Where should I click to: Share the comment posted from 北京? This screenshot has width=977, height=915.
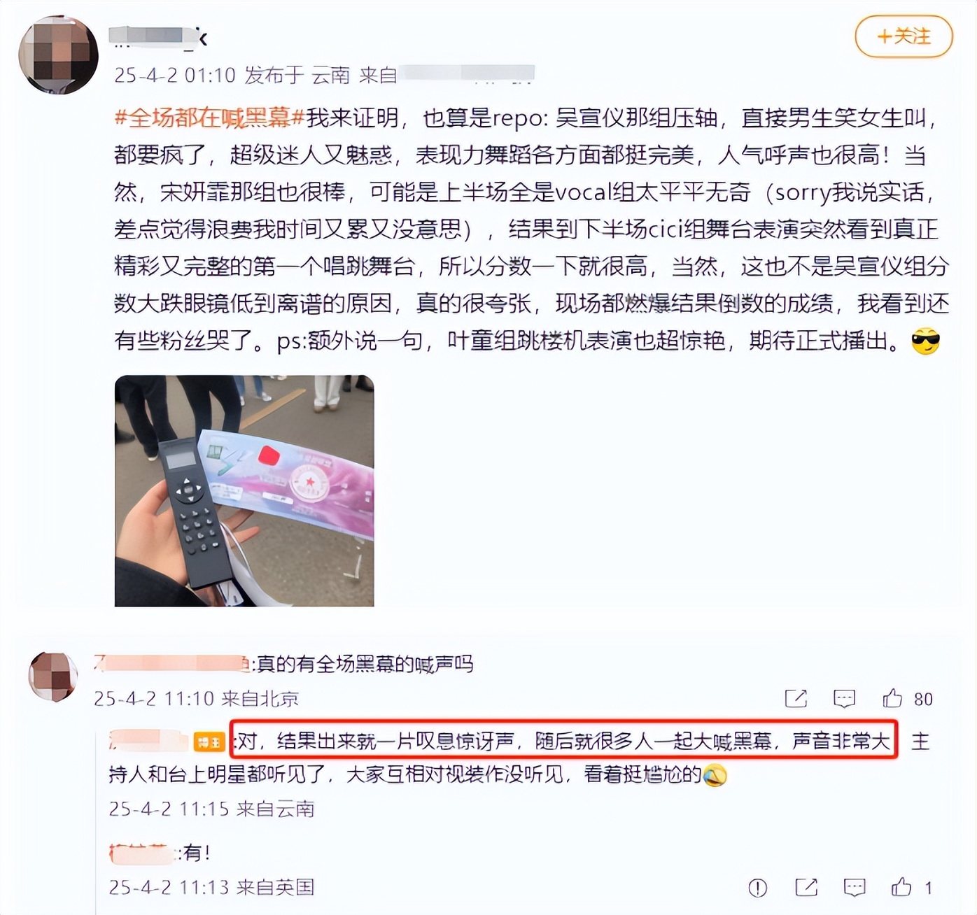pyautogui.click(x=796, y=698)
